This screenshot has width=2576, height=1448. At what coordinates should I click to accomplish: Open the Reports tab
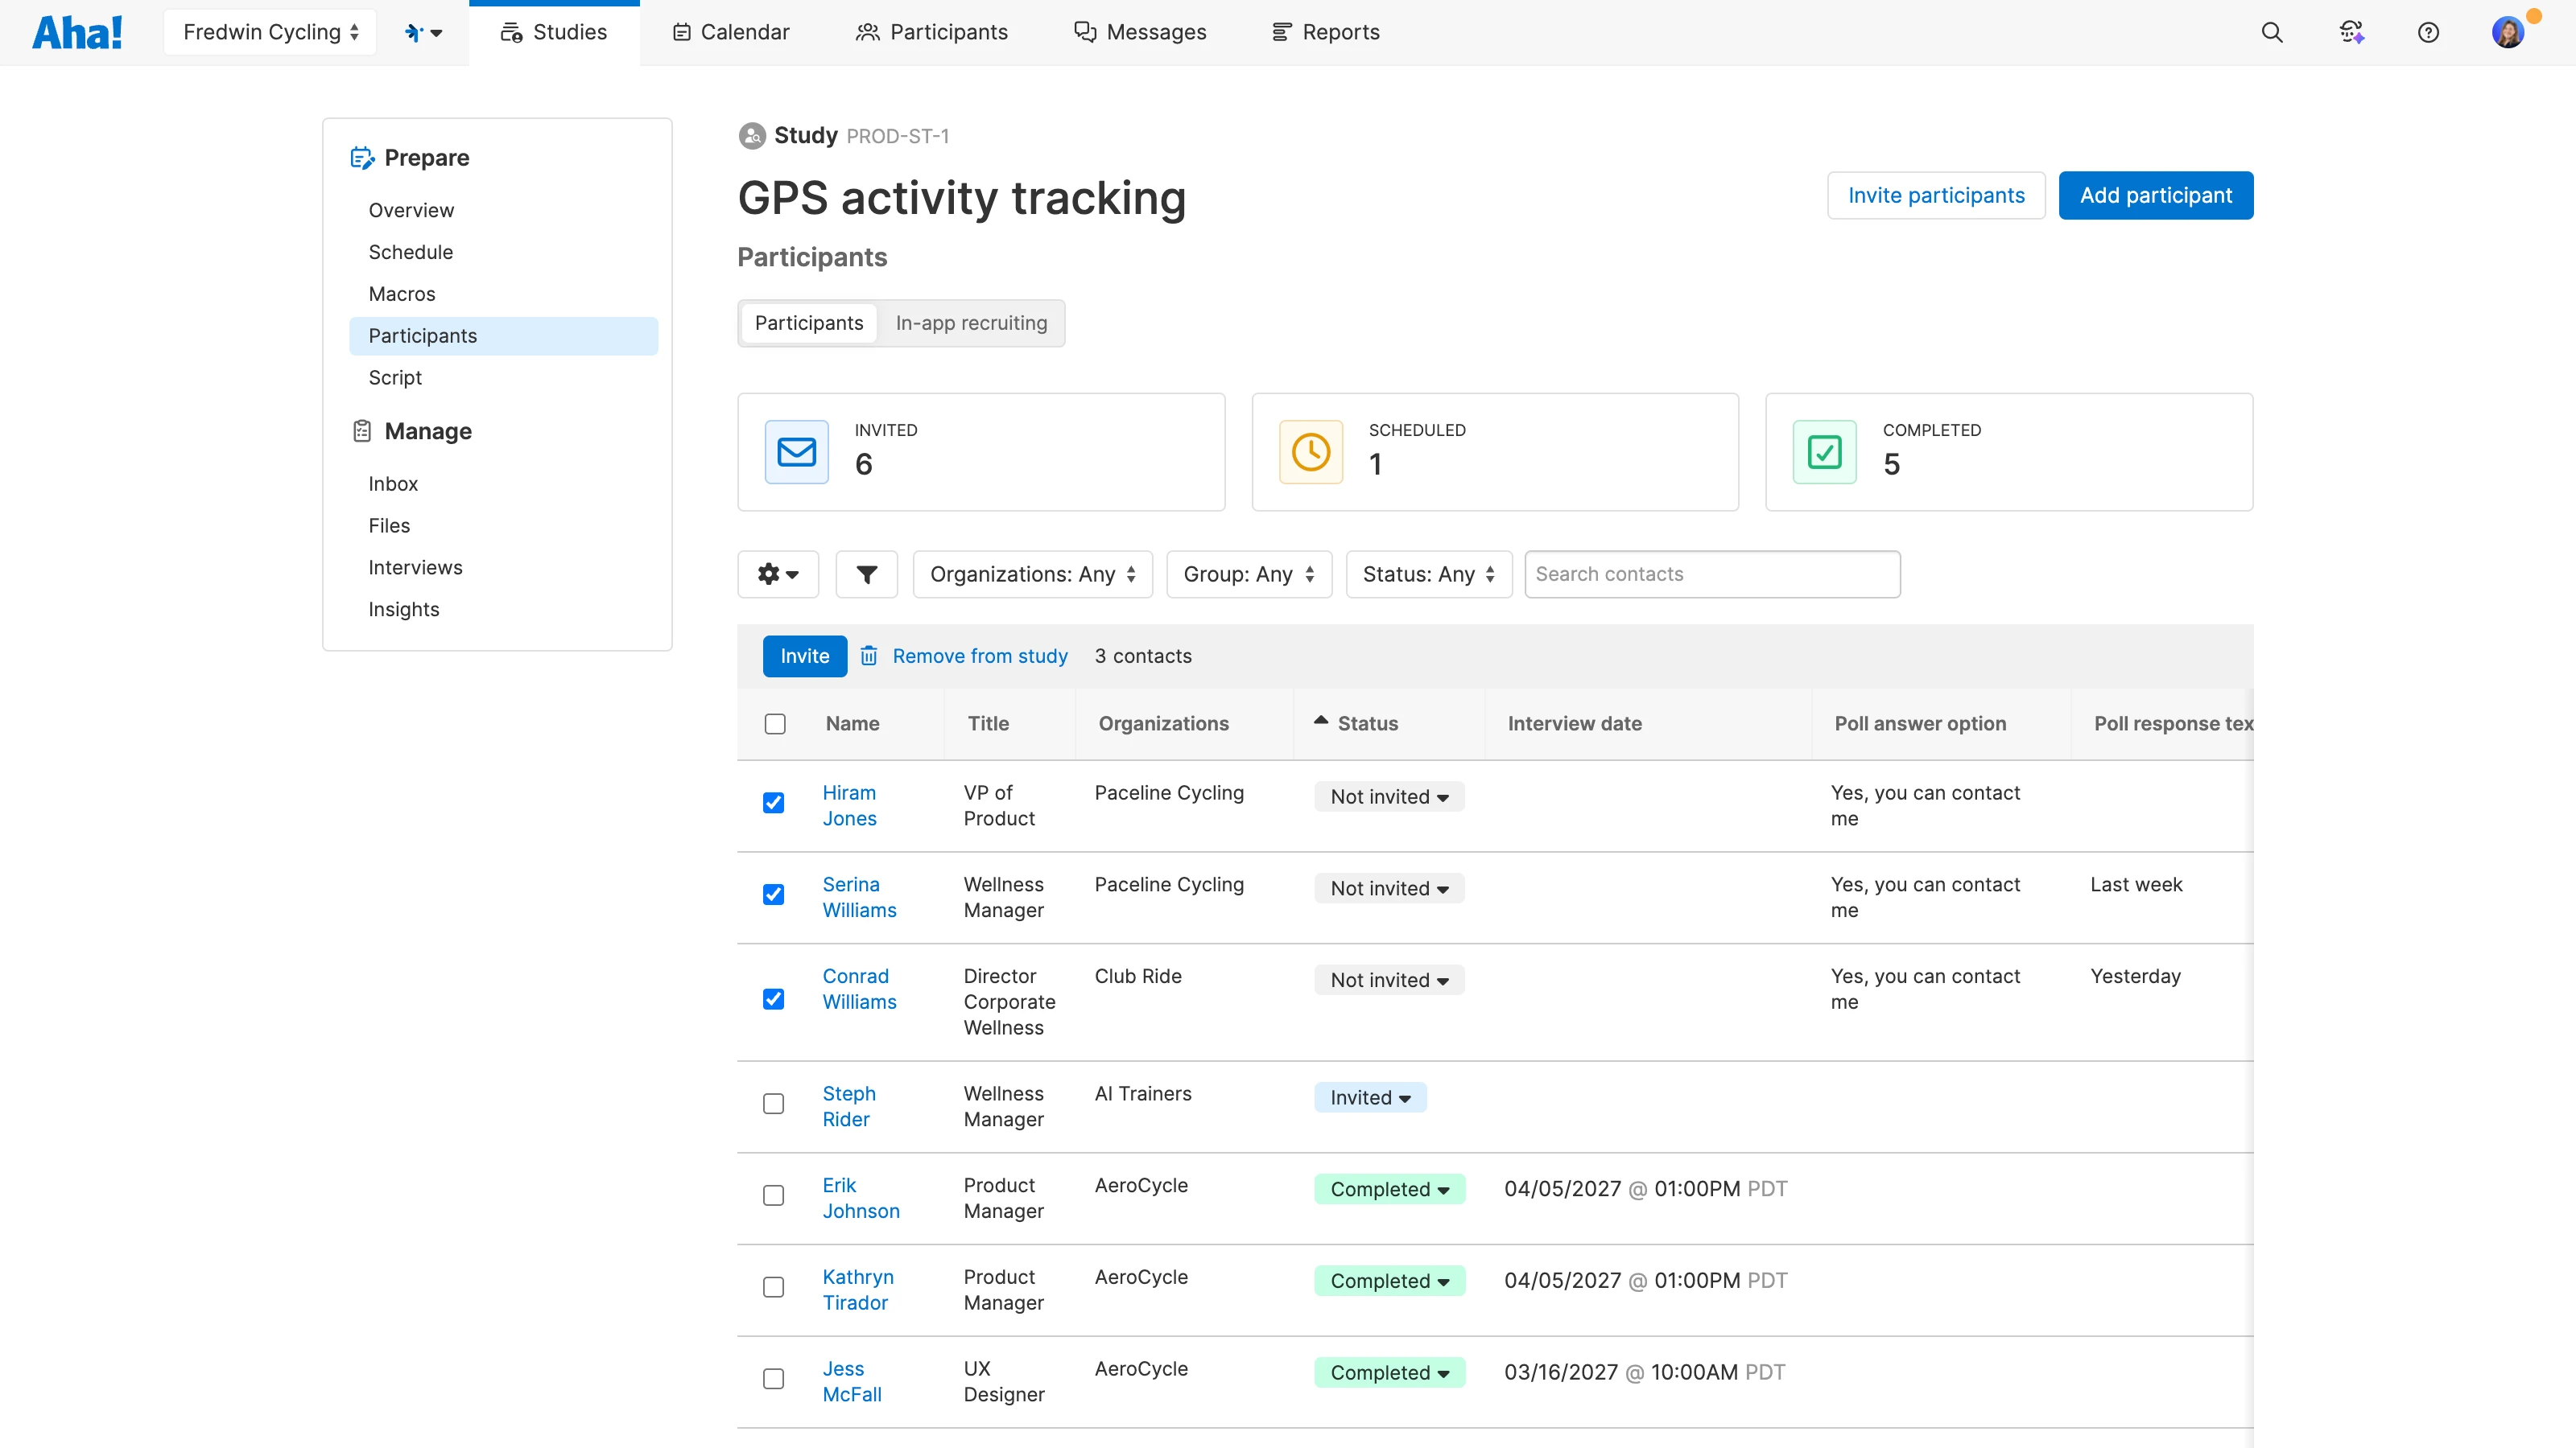(1325, 32)
